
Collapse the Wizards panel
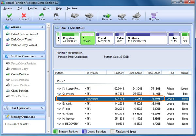[x=42, y=27]
